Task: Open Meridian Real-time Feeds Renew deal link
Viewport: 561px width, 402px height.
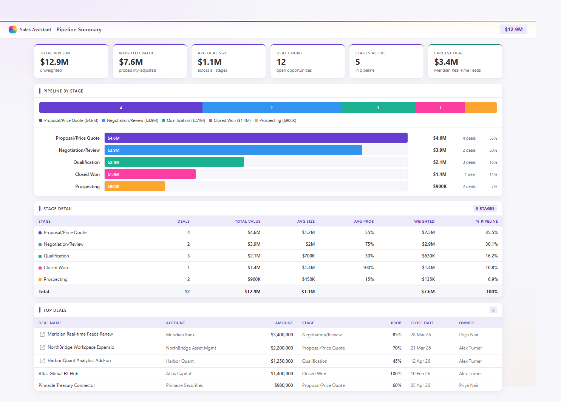Action: point(80,334)
